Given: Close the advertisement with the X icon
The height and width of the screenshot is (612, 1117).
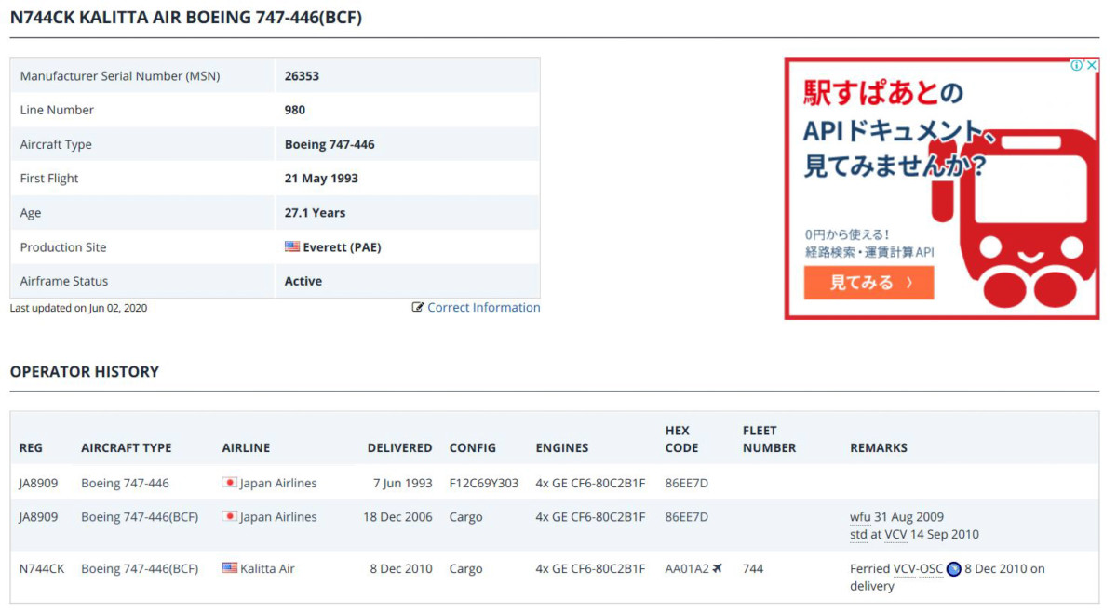Looking at the screenshot, I should [x=1092, y=65].
